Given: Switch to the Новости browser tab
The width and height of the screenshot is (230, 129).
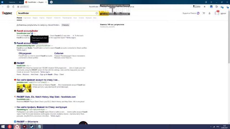Looking at the screenshot, I should (x=12, y=2).
